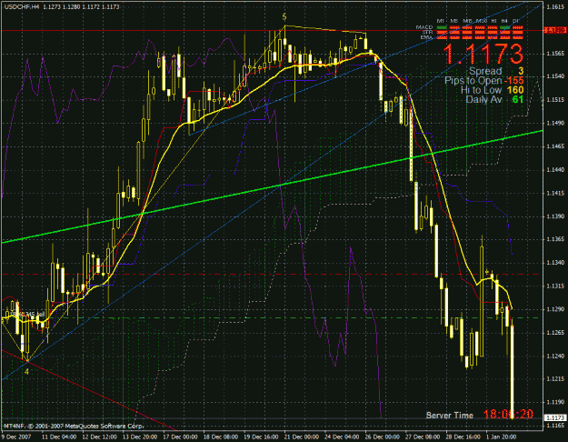Select the 11 Dec 04:00 time axis label
This screenshot has width=568, height=442.
[x=59, y=437]
